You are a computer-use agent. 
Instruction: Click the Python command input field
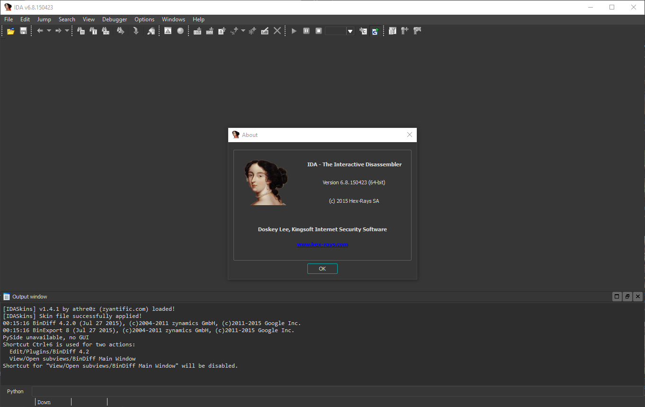tap(338, 391)
